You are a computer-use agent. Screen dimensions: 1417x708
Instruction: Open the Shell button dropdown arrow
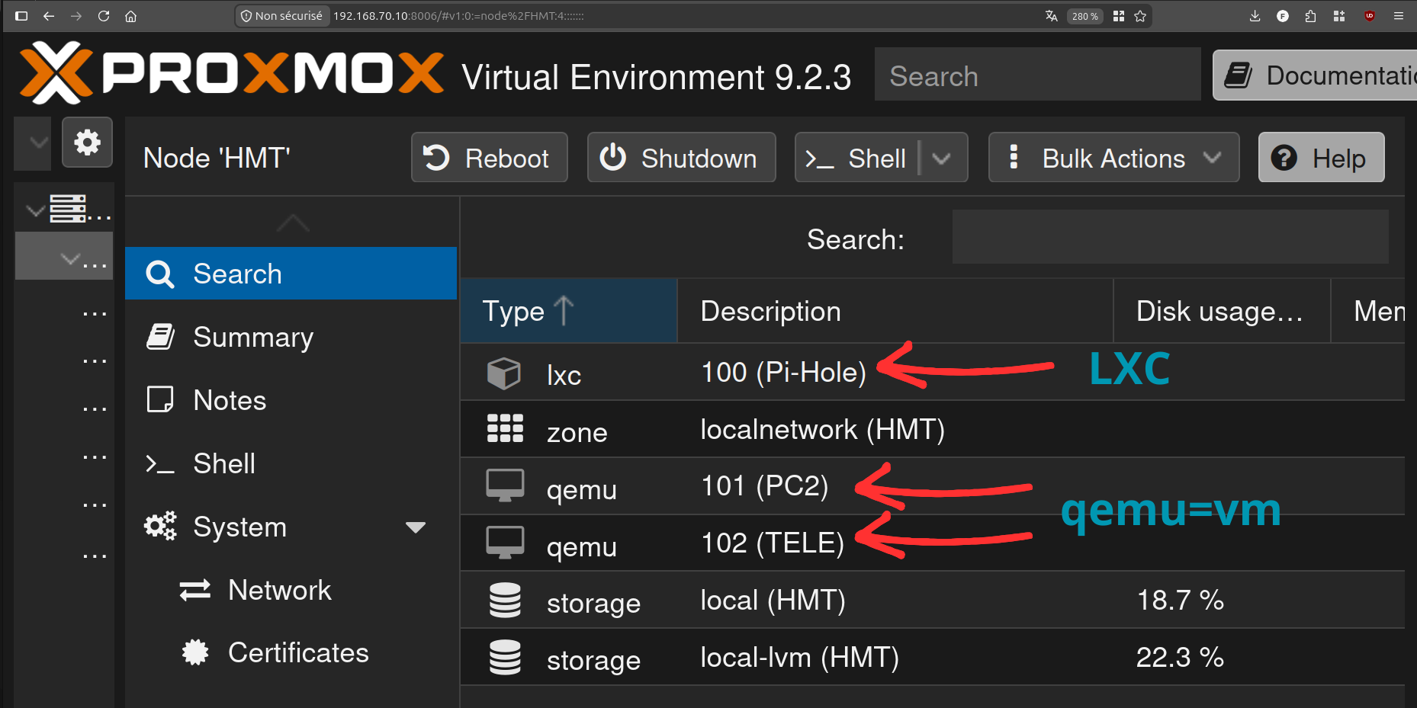click(x=942, y=159)
